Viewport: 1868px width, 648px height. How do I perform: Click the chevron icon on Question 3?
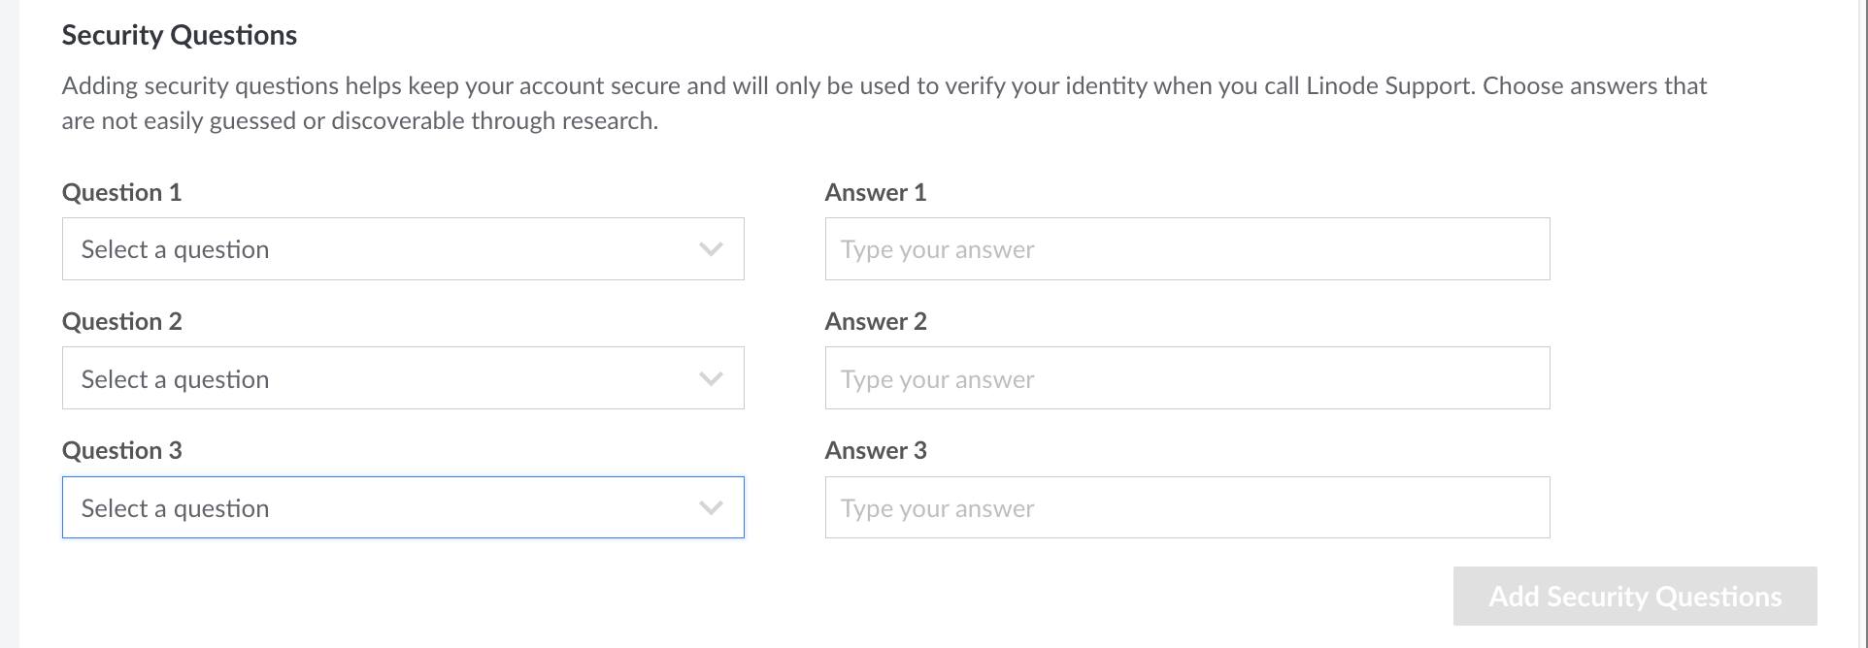(712, 507)
